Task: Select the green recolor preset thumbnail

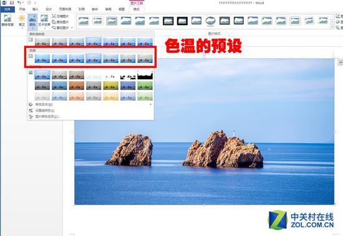Action: 145,86
